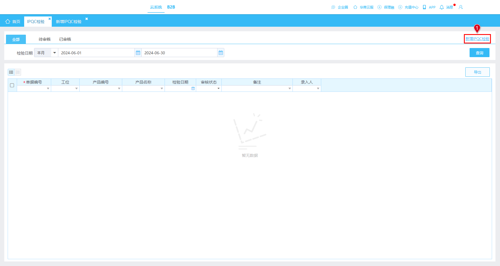This screenshot has height=266, width=500.
Task: Click the 查询 search button
Action: coord(480,53)
